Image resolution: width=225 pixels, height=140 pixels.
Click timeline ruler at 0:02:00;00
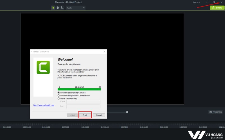[x=164, y=127]
